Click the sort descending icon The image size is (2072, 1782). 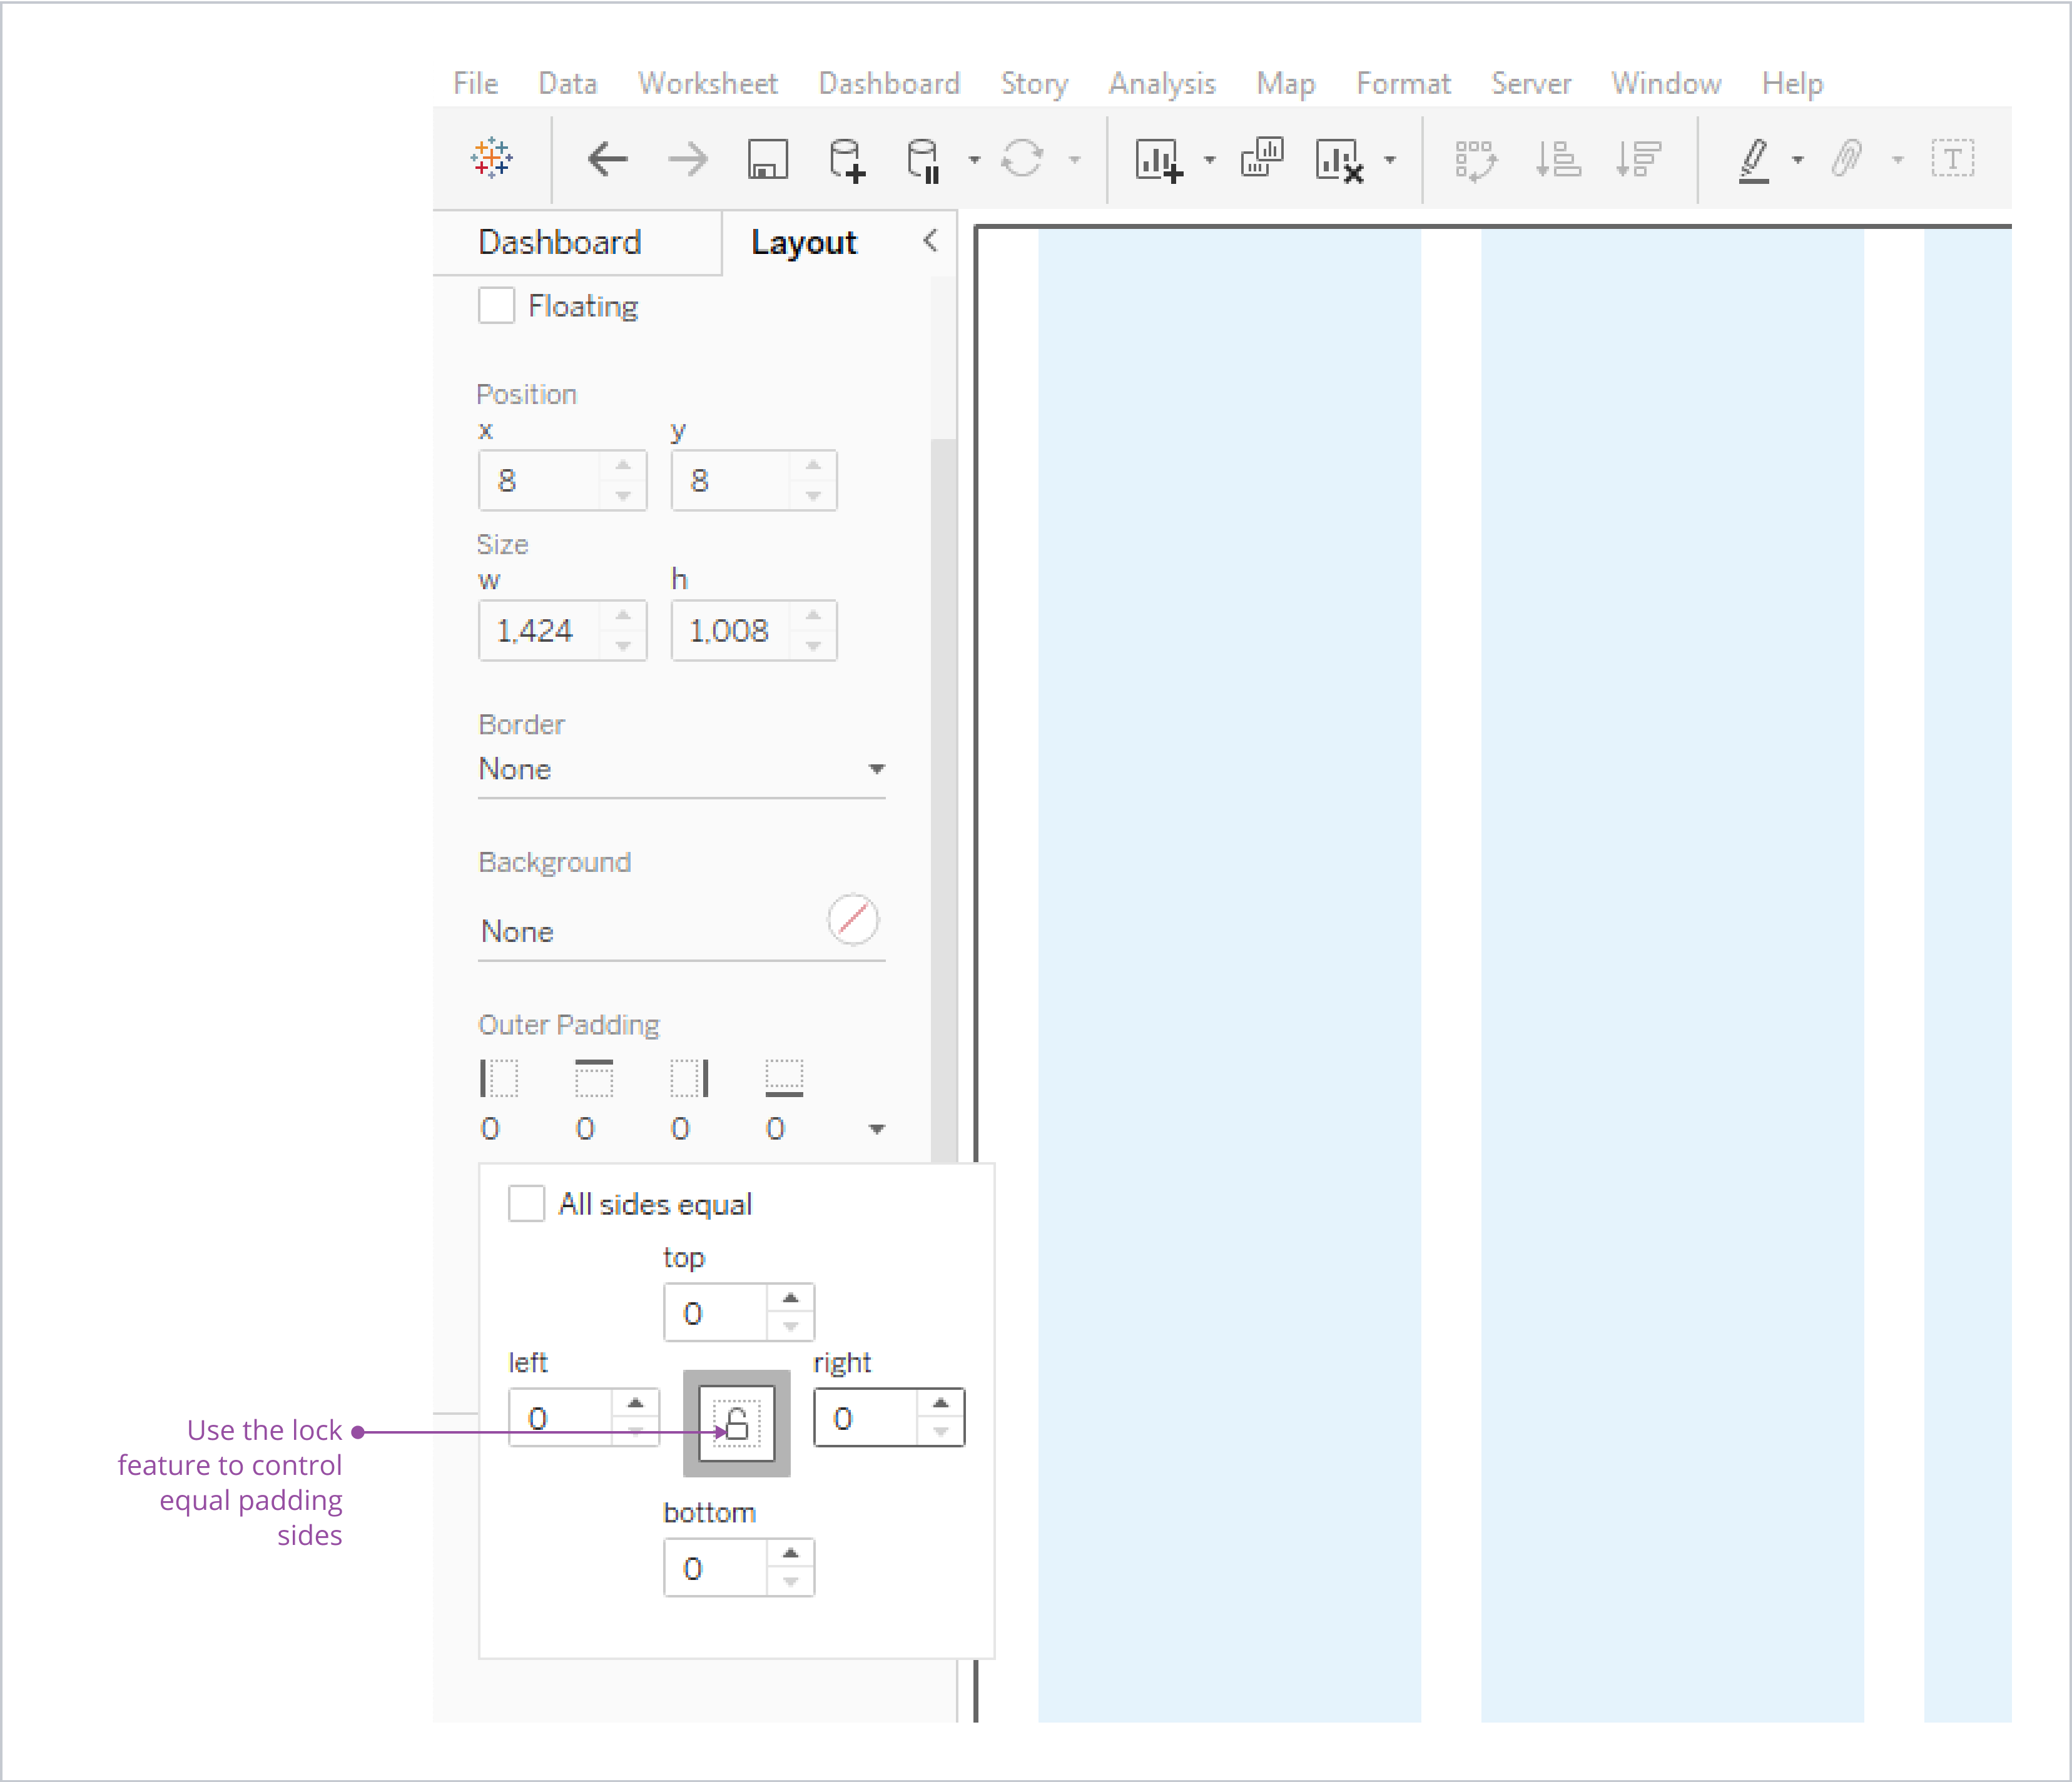pyautogui.click(x=1638, y=159)
